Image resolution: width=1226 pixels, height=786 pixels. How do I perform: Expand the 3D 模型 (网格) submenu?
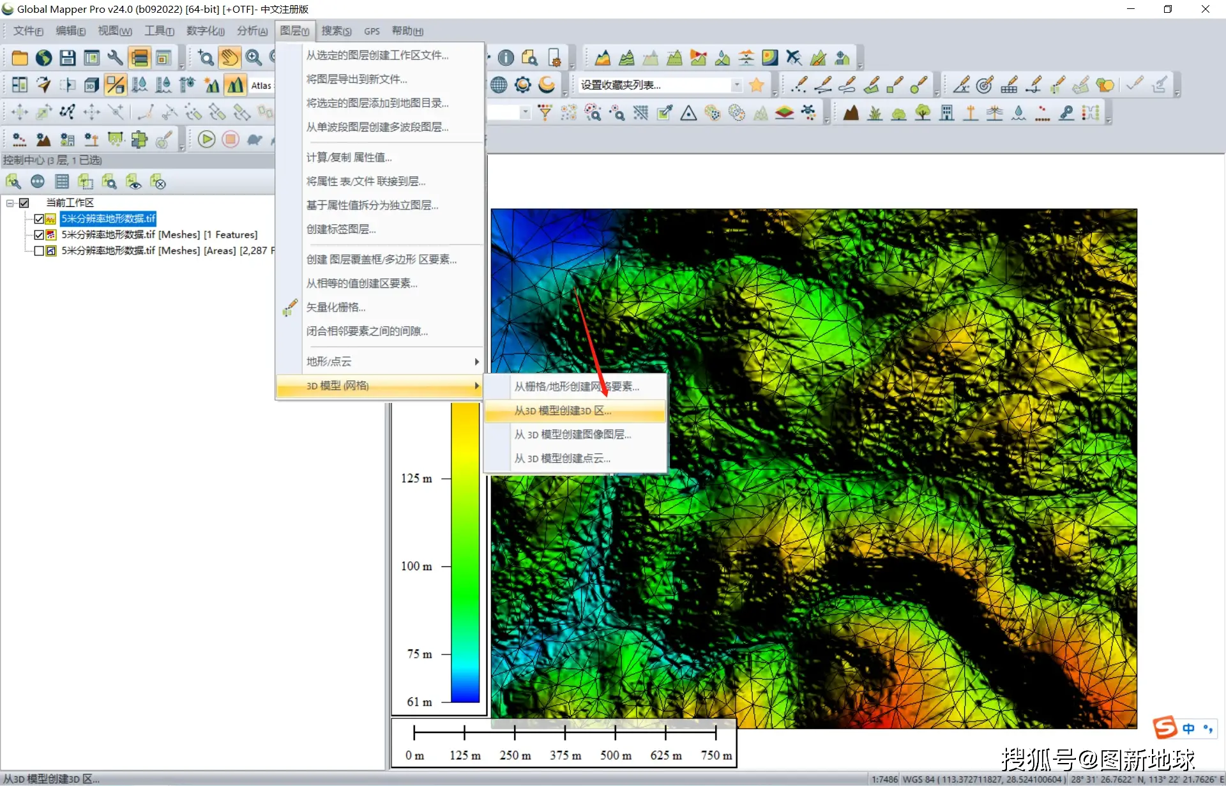click(x=380, y=386)
